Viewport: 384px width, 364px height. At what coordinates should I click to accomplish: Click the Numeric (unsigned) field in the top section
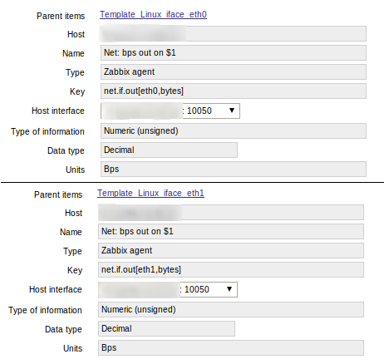point(234,131)
